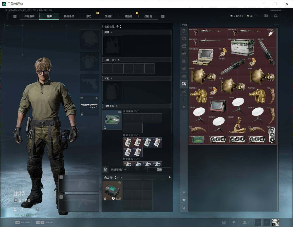Click the swap arrows on the safe box
The width and height of the screenshot is (293, 227).
(x=119, y=183)
